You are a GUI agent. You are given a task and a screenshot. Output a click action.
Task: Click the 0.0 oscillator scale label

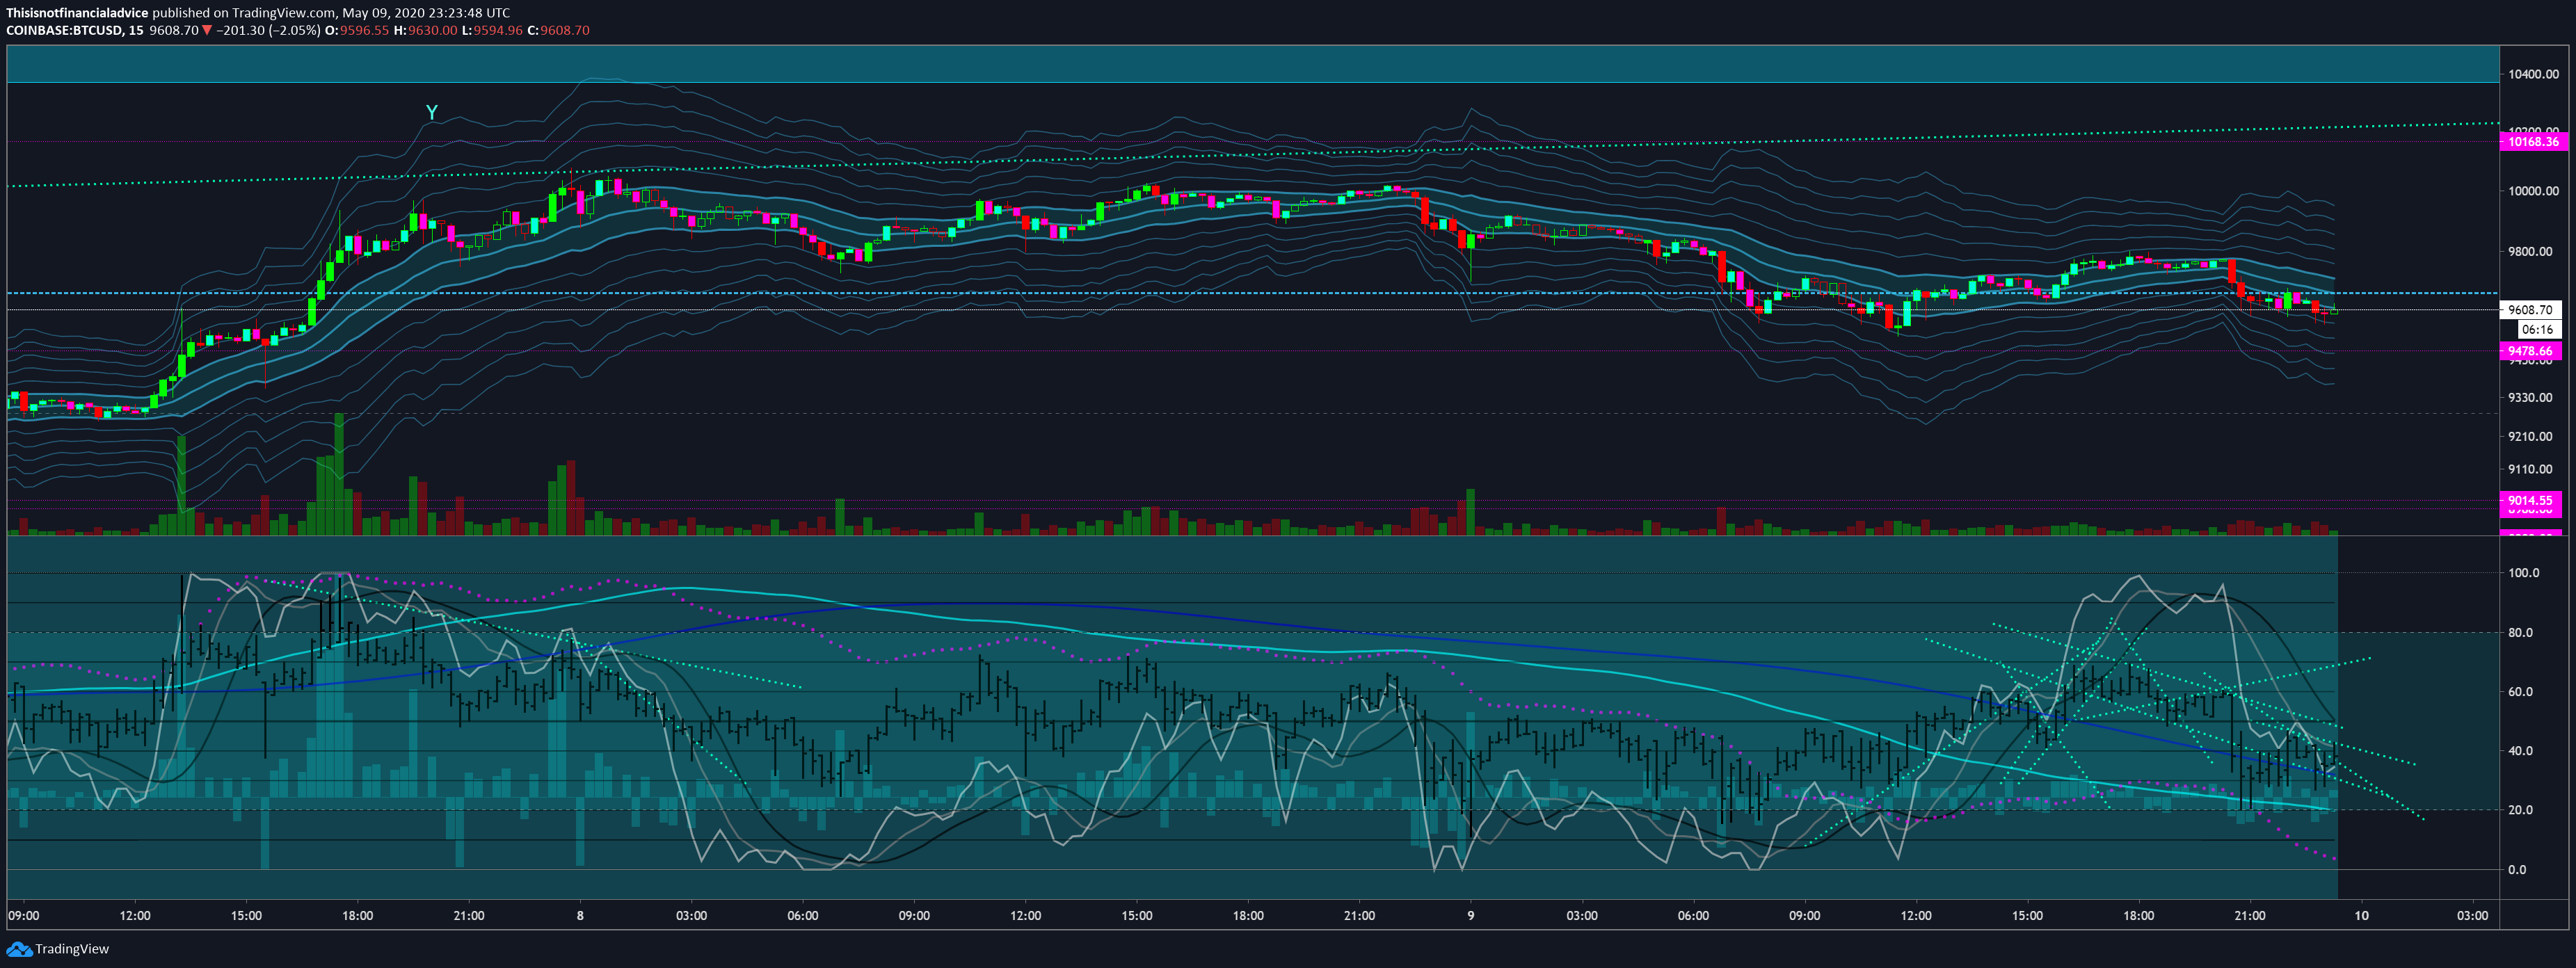click(2517, 869)
